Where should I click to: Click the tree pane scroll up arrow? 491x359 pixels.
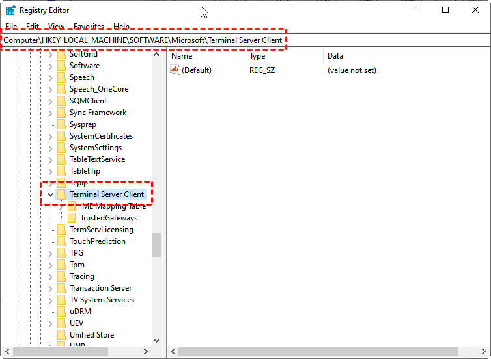(156, 54)
